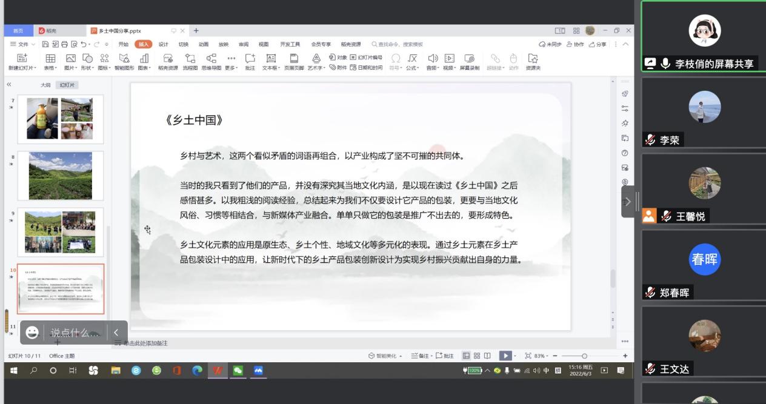Toggle 备注 notes pane in status bar
This screenshot has height=404, width=766.
point(420,356)
